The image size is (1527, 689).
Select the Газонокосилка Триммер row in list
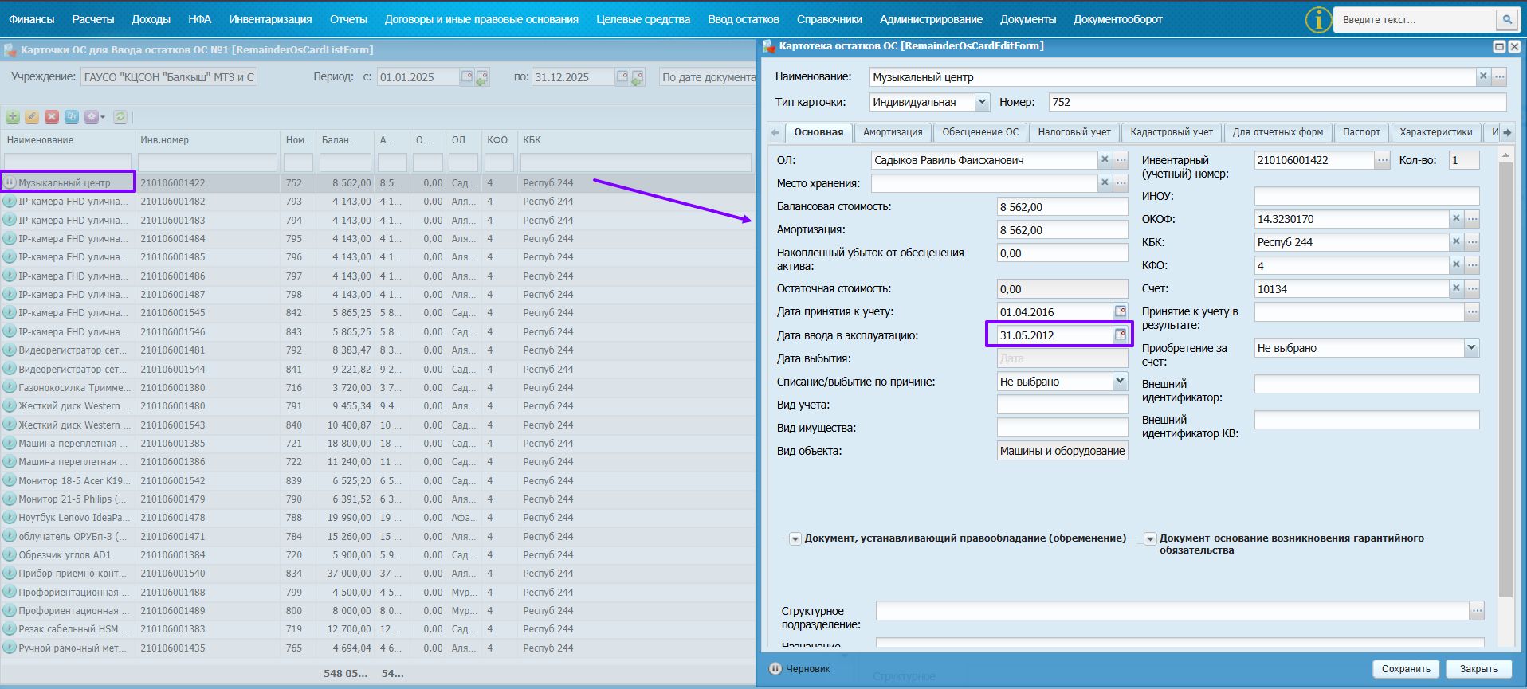378,388
